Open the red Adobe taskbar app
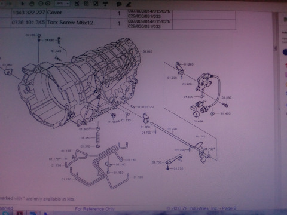Image resolution: width=287 pixels, height=215 pixels. [19, 213]
